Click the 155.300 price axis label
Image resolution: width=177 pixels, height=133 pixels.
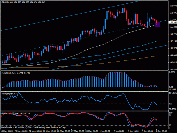[x=173, y=27]
